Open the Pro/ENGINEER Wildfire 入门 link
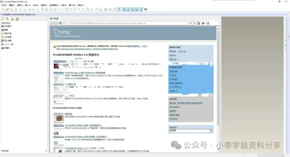290x157 pixels. (x=76, y=148)
